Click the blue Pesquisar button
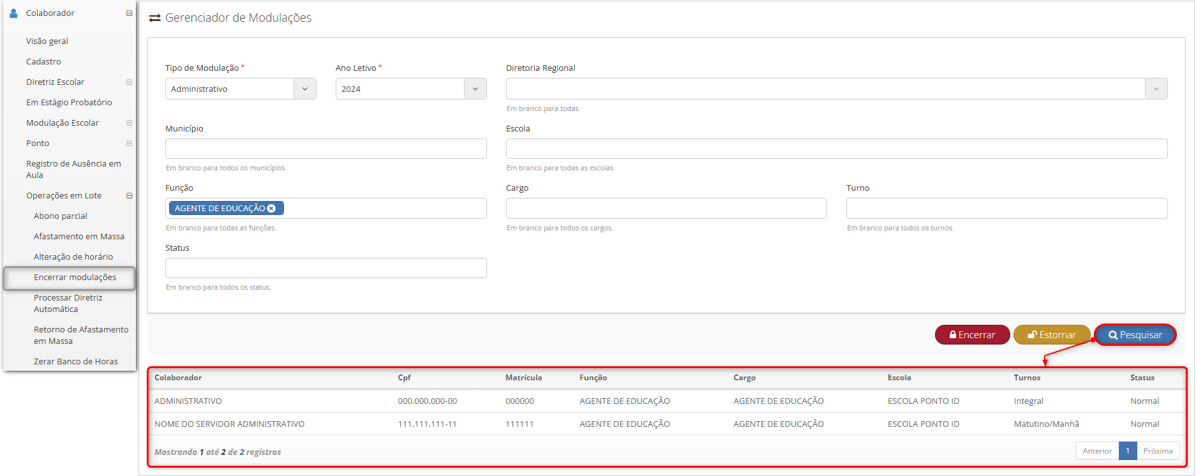The height and width of the screenshot is (476, 1196). [x=1135, y=335]
